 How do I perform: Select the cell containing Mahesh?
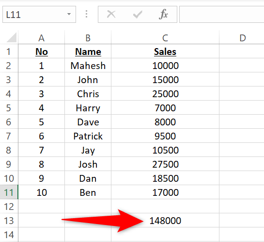[x=88, y=65]
